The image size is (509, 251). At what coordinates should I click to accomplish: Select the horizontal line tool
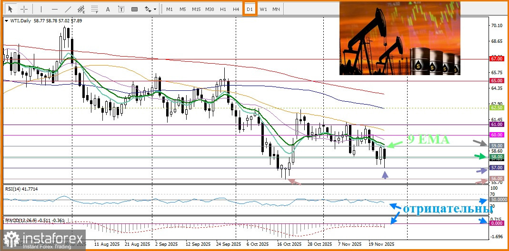click(54, 9)
